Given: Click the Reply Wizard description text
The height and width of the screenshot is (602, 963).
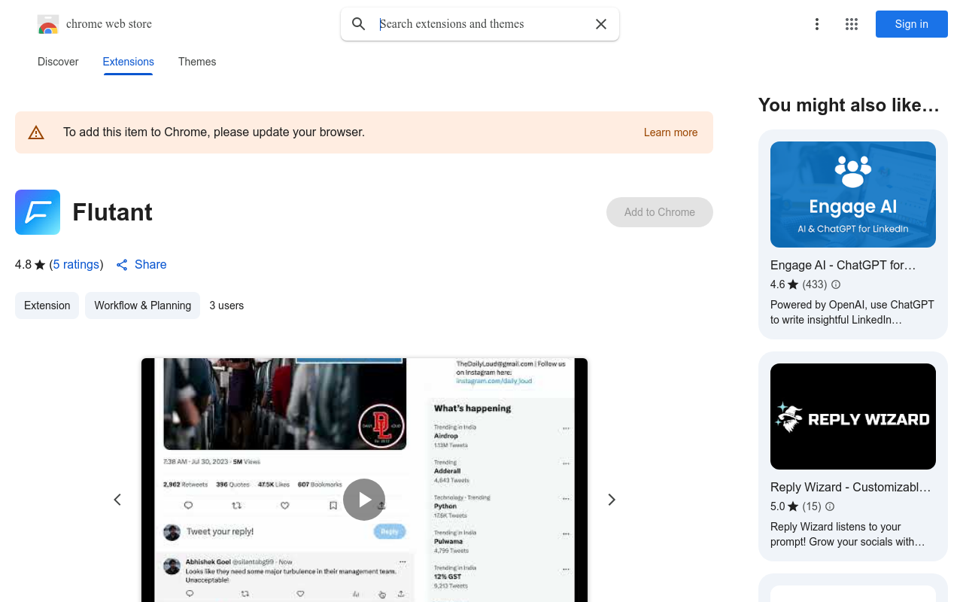Looking at the screenshot, I should point(847,534).
